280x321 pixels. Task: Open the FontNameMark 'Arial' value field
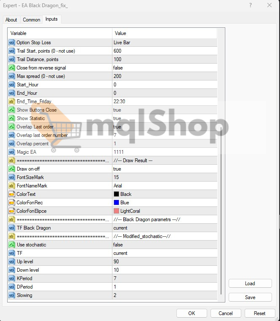[164, 186]
